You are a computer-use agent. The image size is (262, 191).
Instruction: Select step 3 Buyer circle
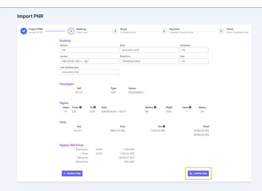115,31
